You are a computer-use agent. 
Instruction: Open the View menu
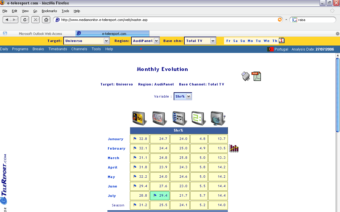coord(25,11)
